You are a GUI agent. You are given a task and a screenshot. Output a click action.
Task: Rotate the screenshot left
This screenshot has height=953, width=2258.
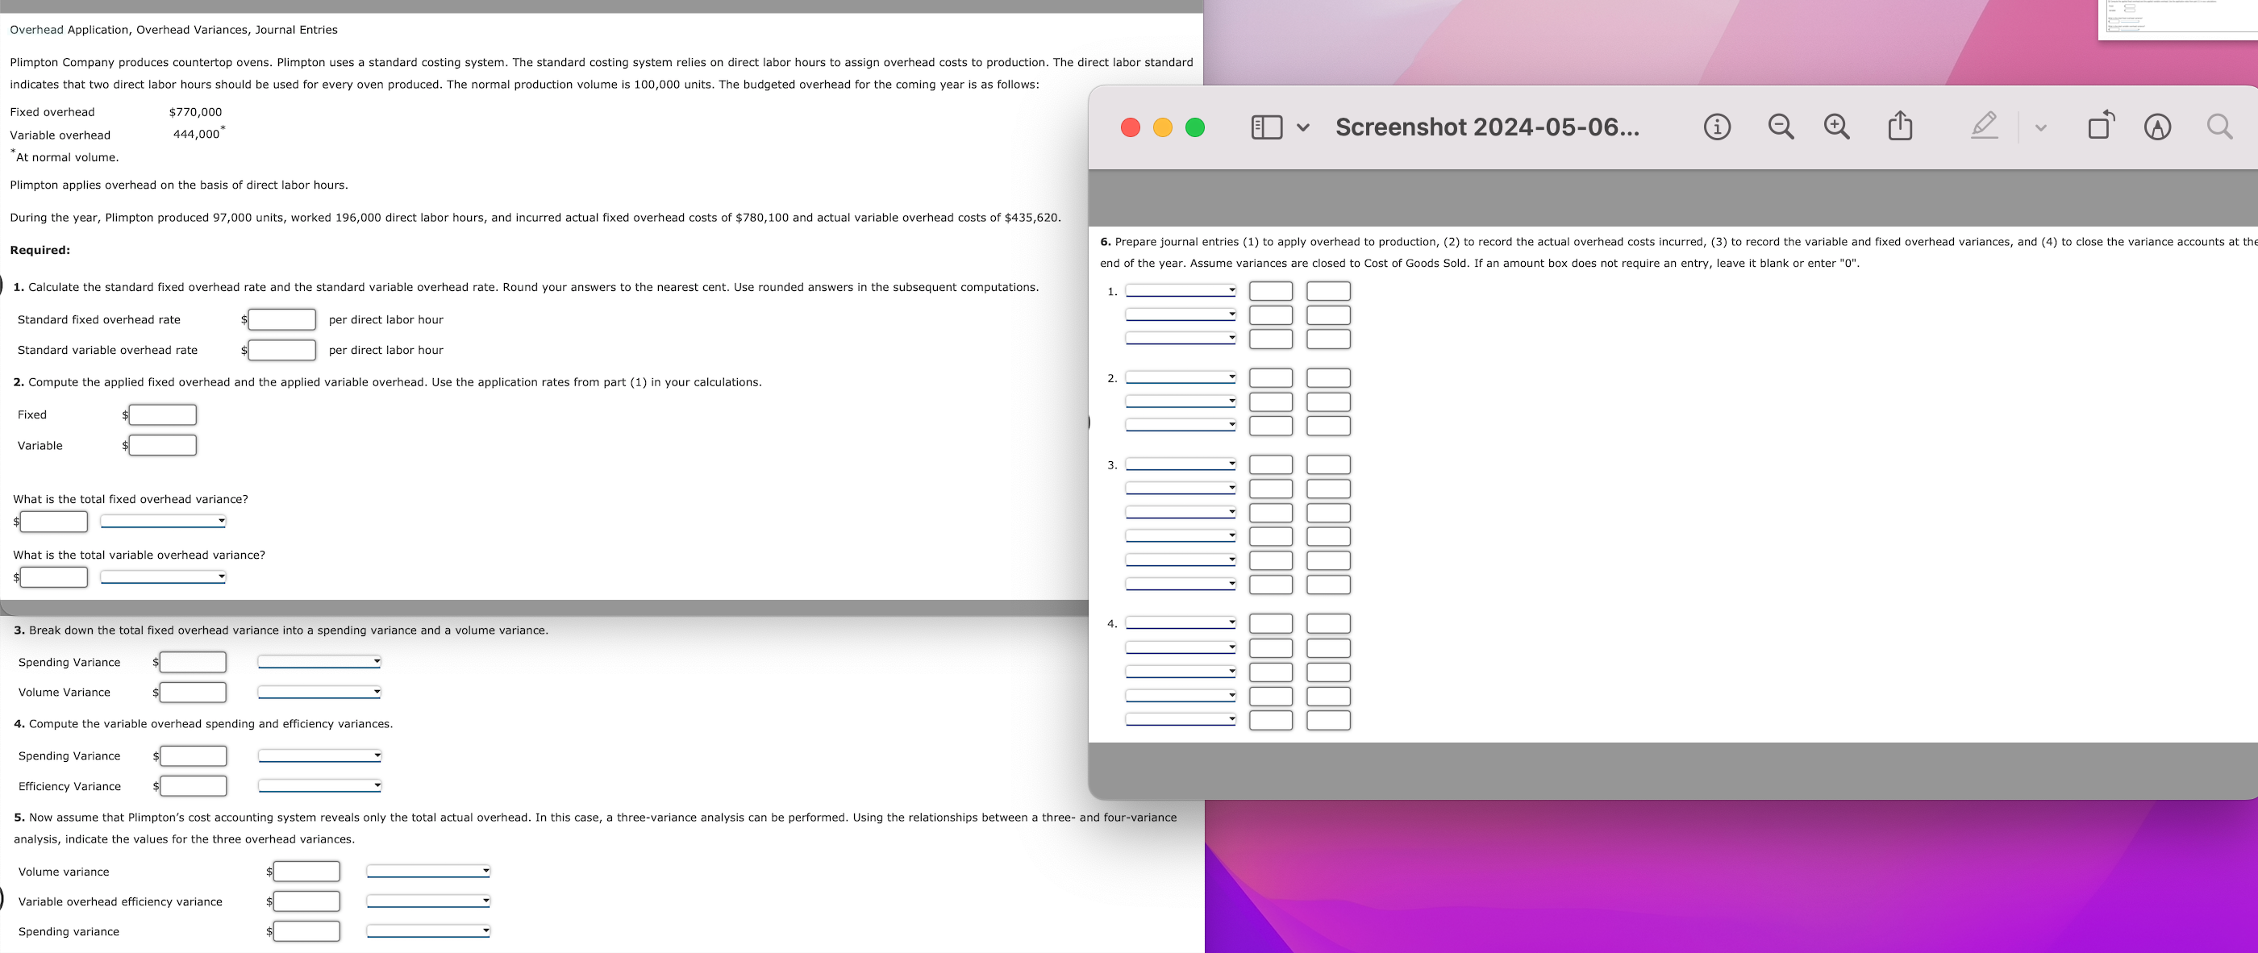(x=2100, y=125)
